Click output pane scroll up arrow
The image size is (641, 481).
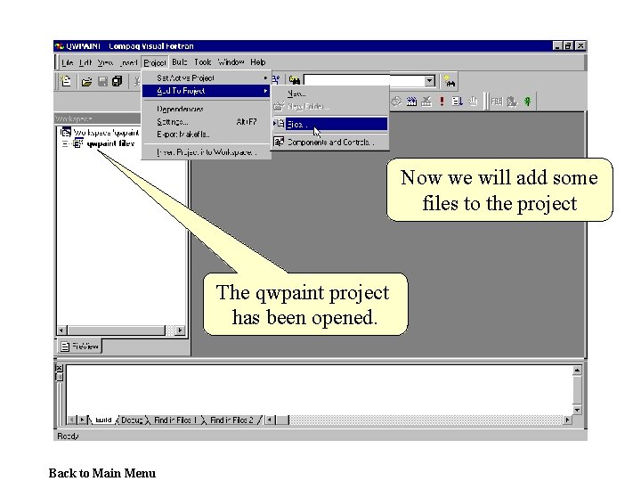point(577,371)
